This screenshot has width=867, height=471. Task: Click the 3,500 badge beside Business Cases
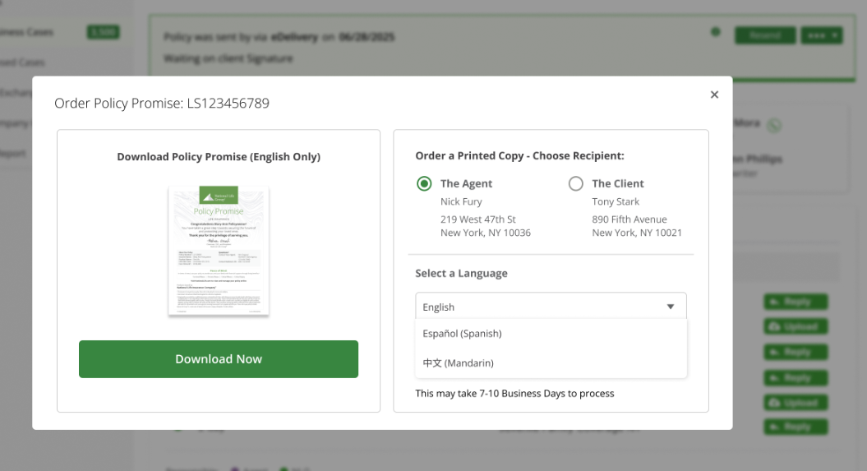pos(103,32)
